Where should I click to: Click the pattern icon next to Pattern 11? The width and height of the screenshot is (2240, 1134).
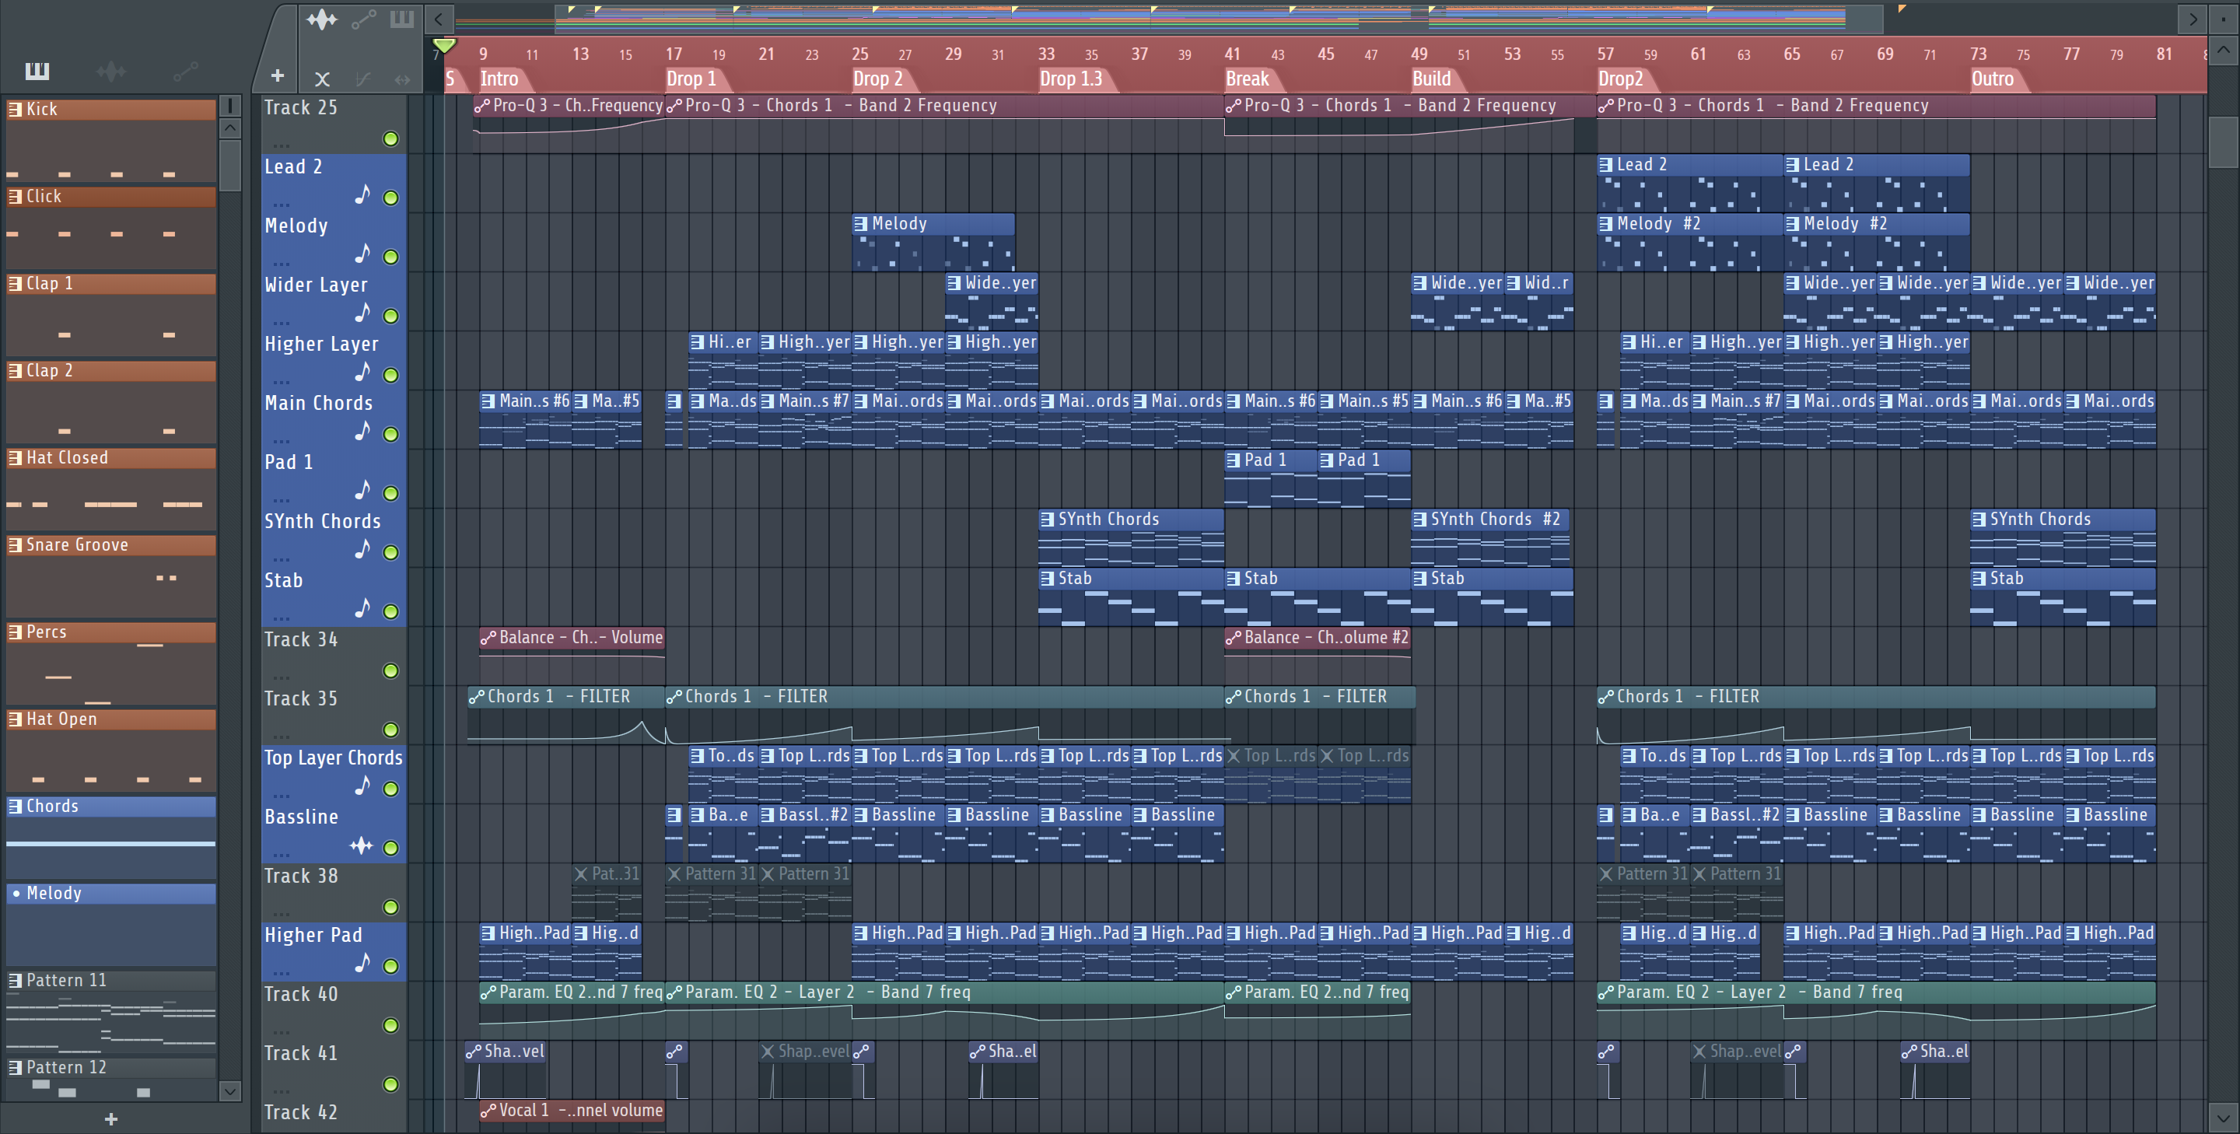point(15,980)
